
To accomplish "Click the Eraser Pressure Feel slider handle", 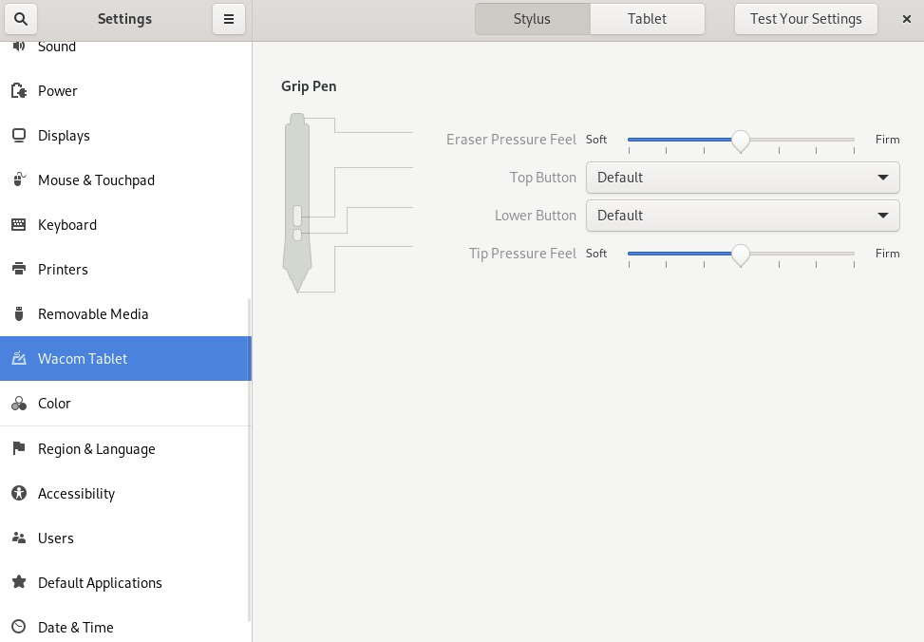I will point(741,141).
